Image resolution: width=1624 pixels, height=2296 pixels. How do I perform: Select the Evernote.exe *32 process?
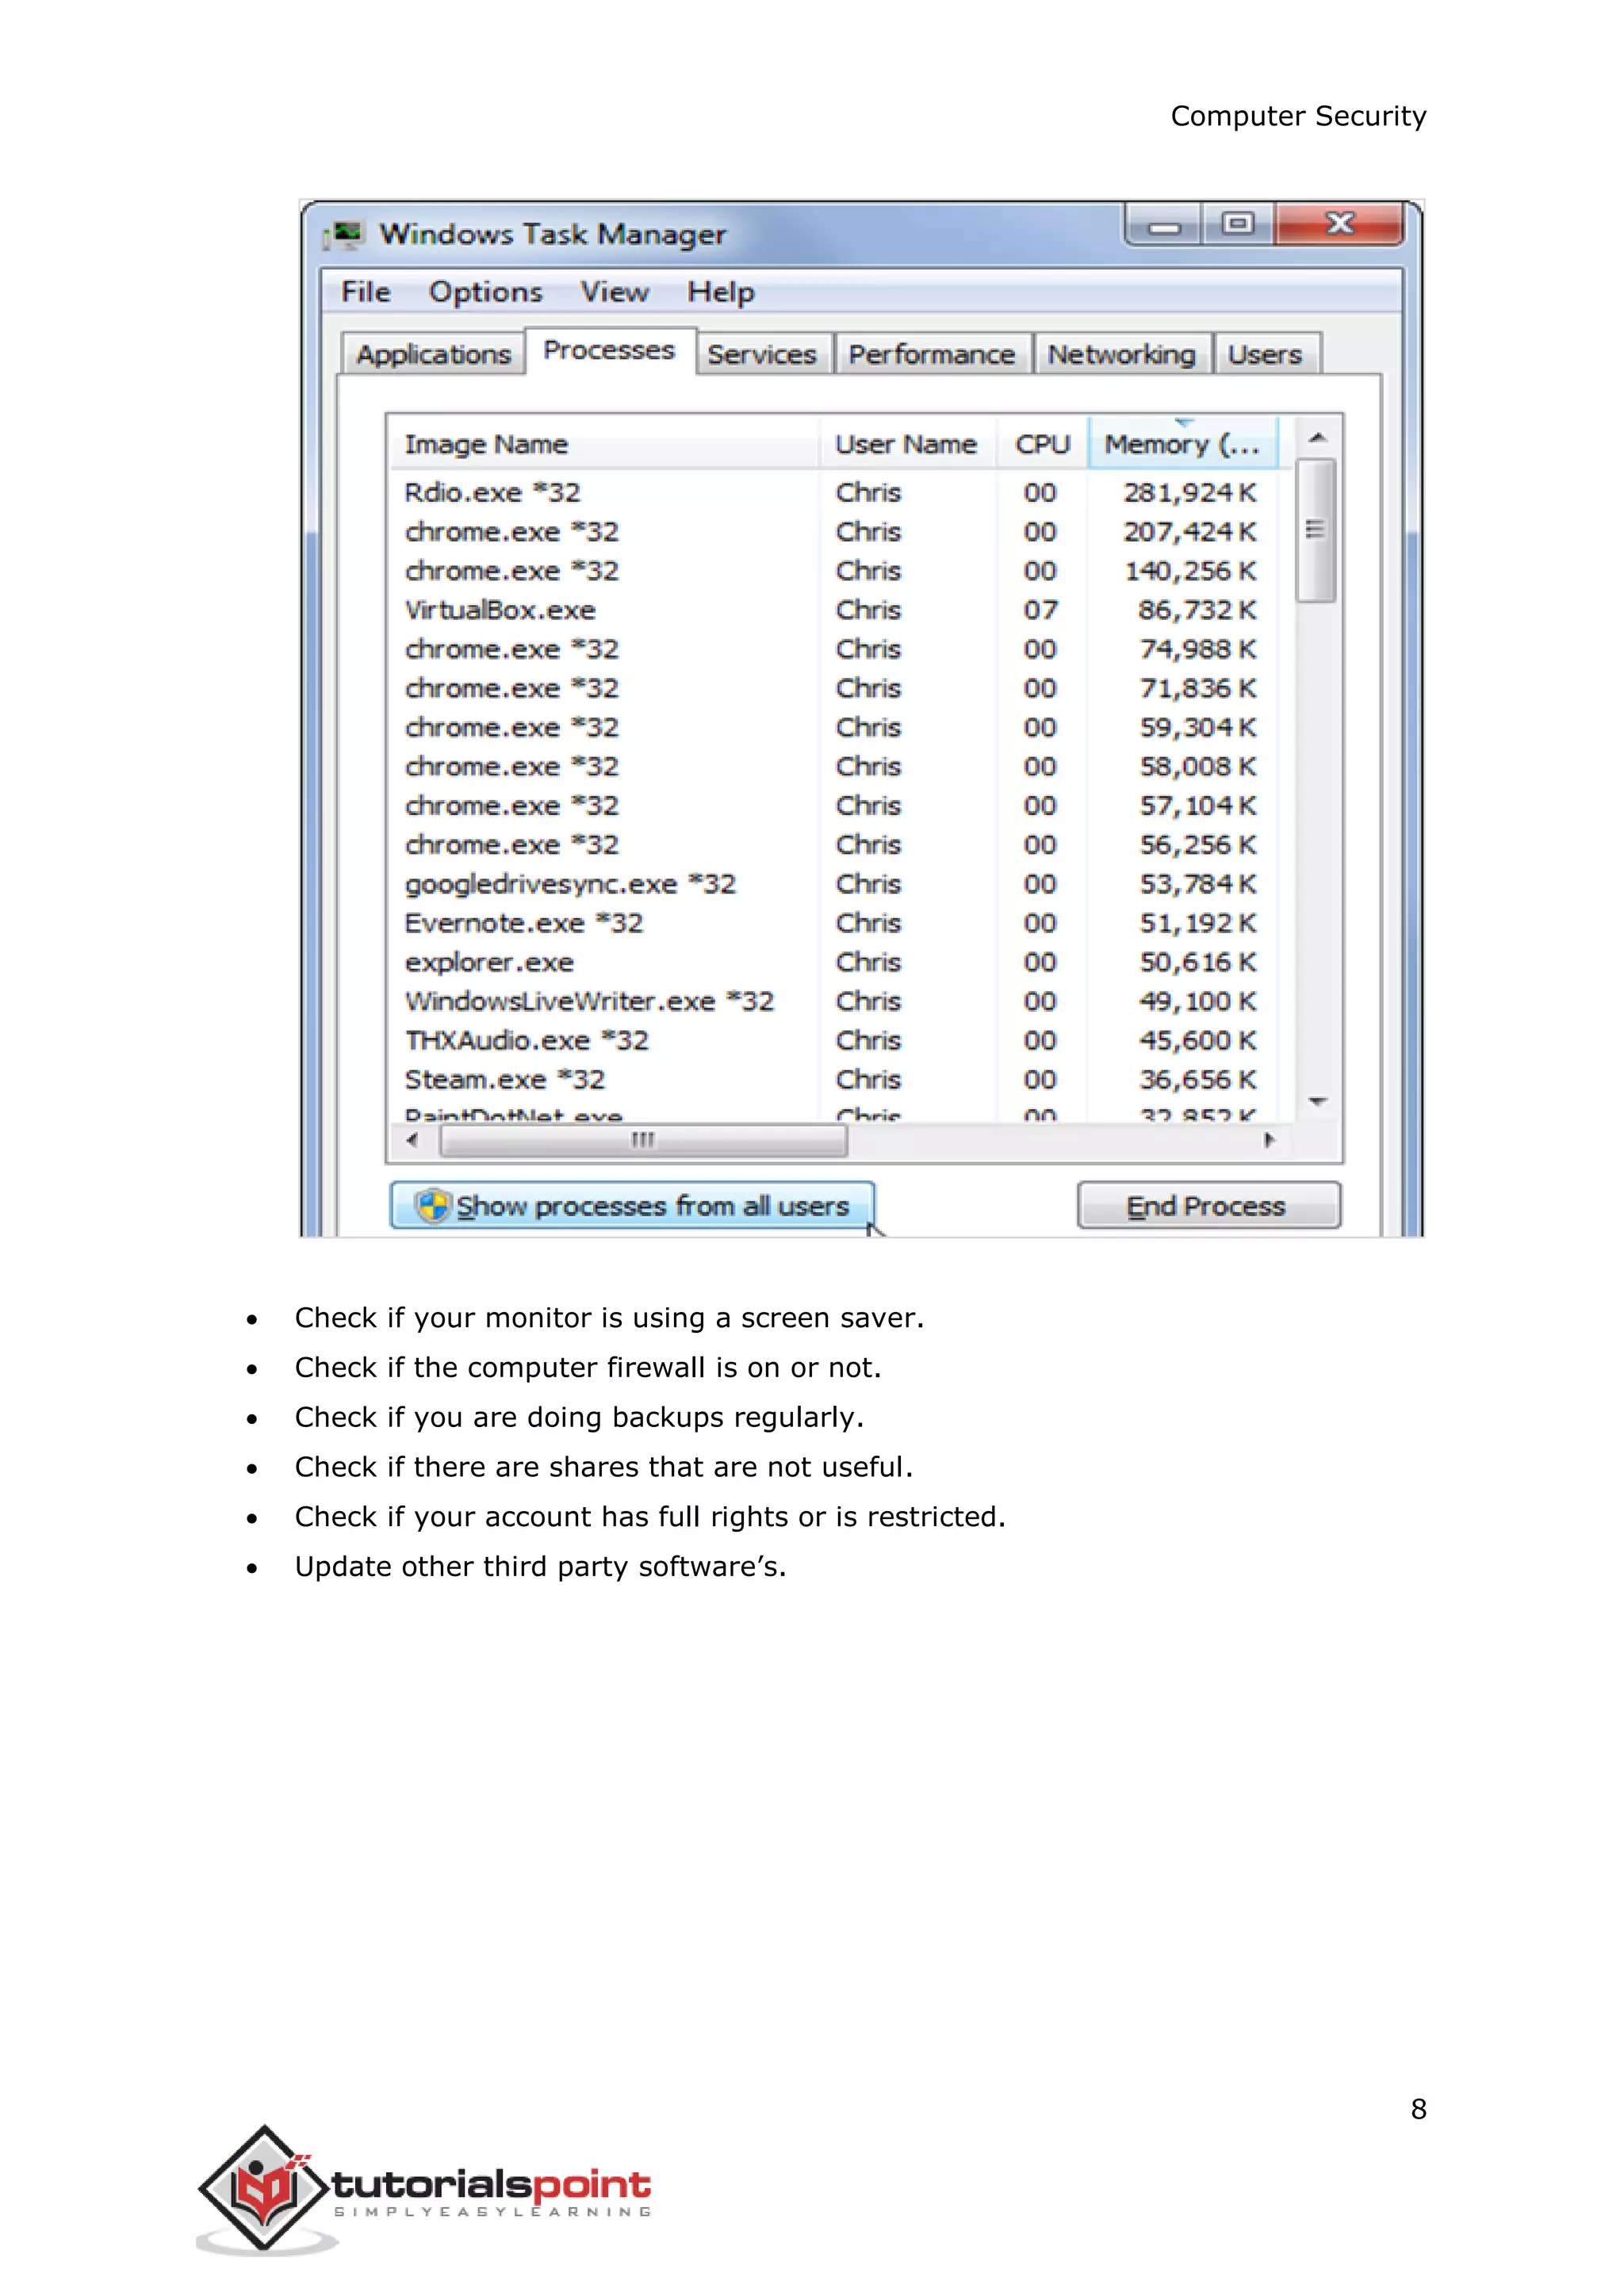pos(834,923)
